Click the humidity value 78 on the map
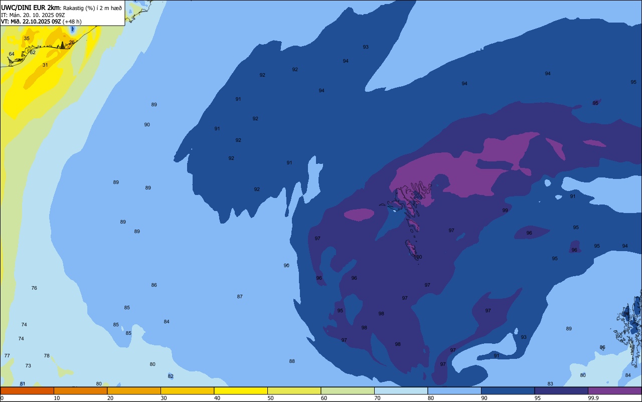This screenshot has width=642, height=402. pyautogui.click(x=47, y=356)
